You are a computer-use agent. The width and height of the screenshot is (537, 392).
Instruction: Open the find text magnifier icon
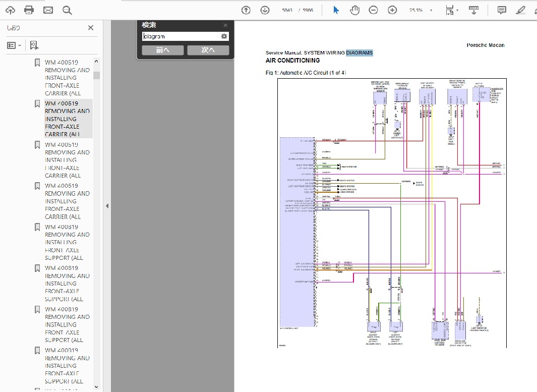coord(67,10)
